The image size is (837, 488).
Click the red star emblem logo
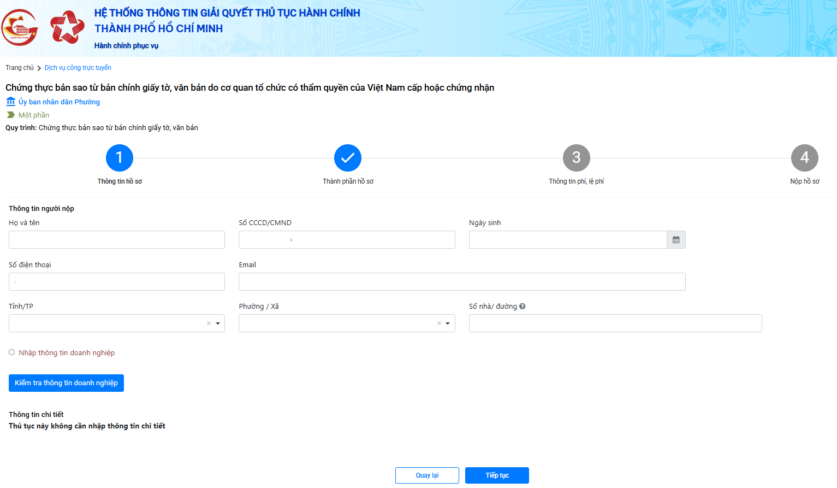pyautogui.click(x=67, y=27)
